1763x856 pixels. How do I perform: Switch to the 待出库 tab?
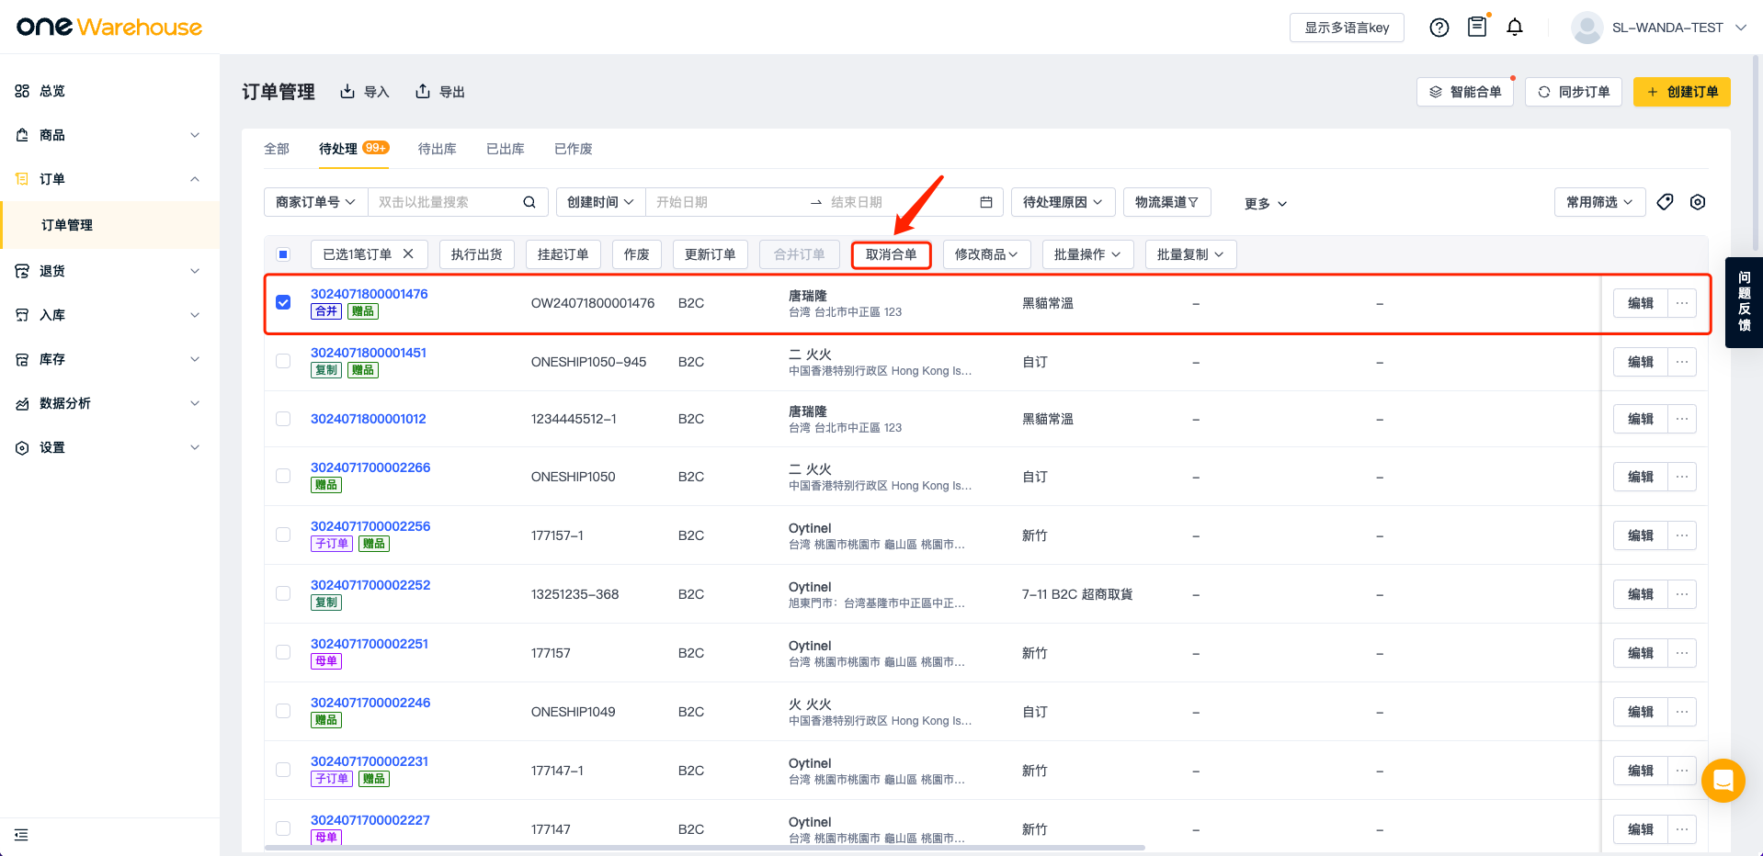437,149
